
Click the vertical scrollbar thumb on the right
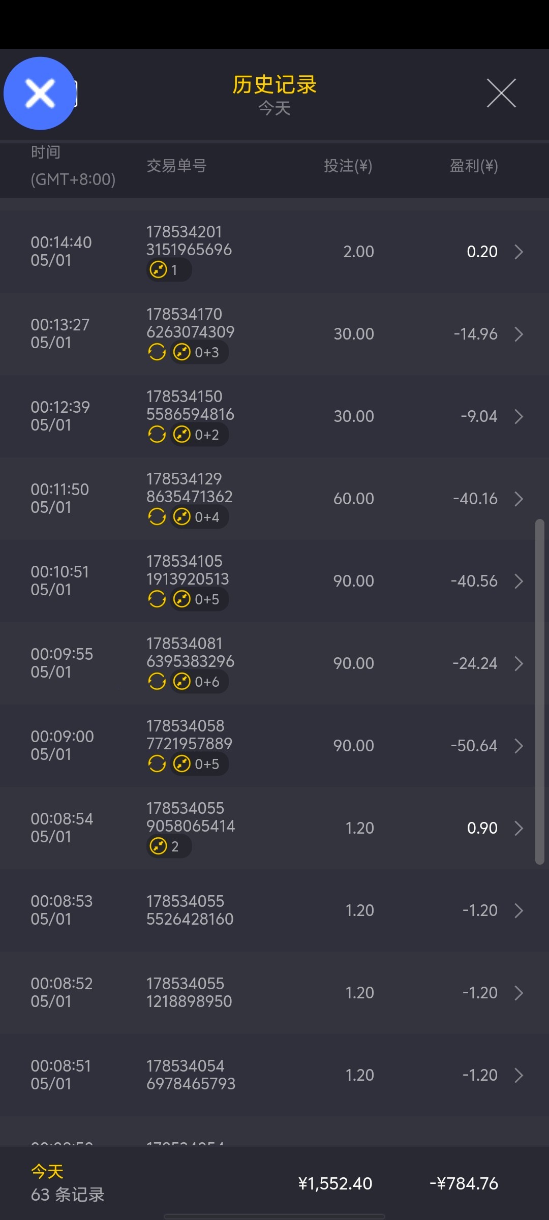coord(539,691)
